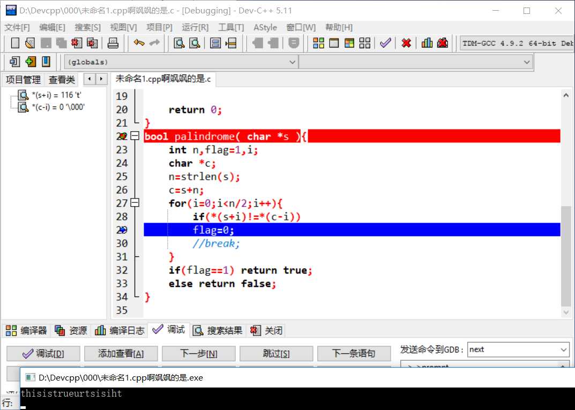This screenshot has height=410, width=575.
Task: Click the Run icon showing a blank window
Action: click(x=334, y=43)
